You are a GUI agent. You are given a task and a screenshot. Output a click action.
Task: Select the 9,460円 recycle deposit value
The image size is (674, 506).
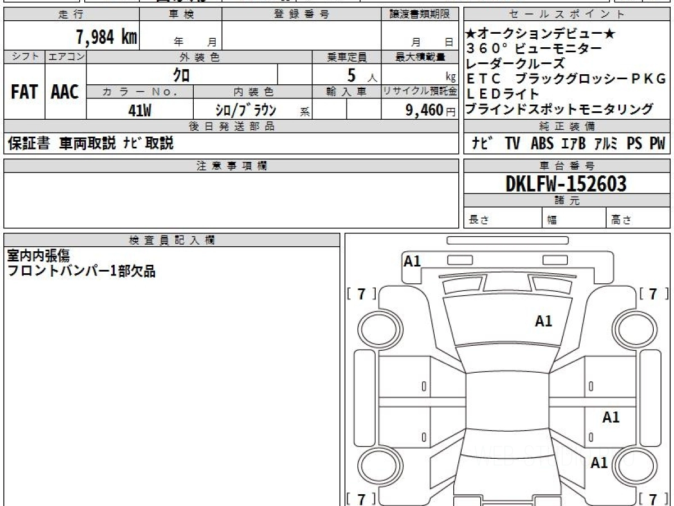coord(431,111)
